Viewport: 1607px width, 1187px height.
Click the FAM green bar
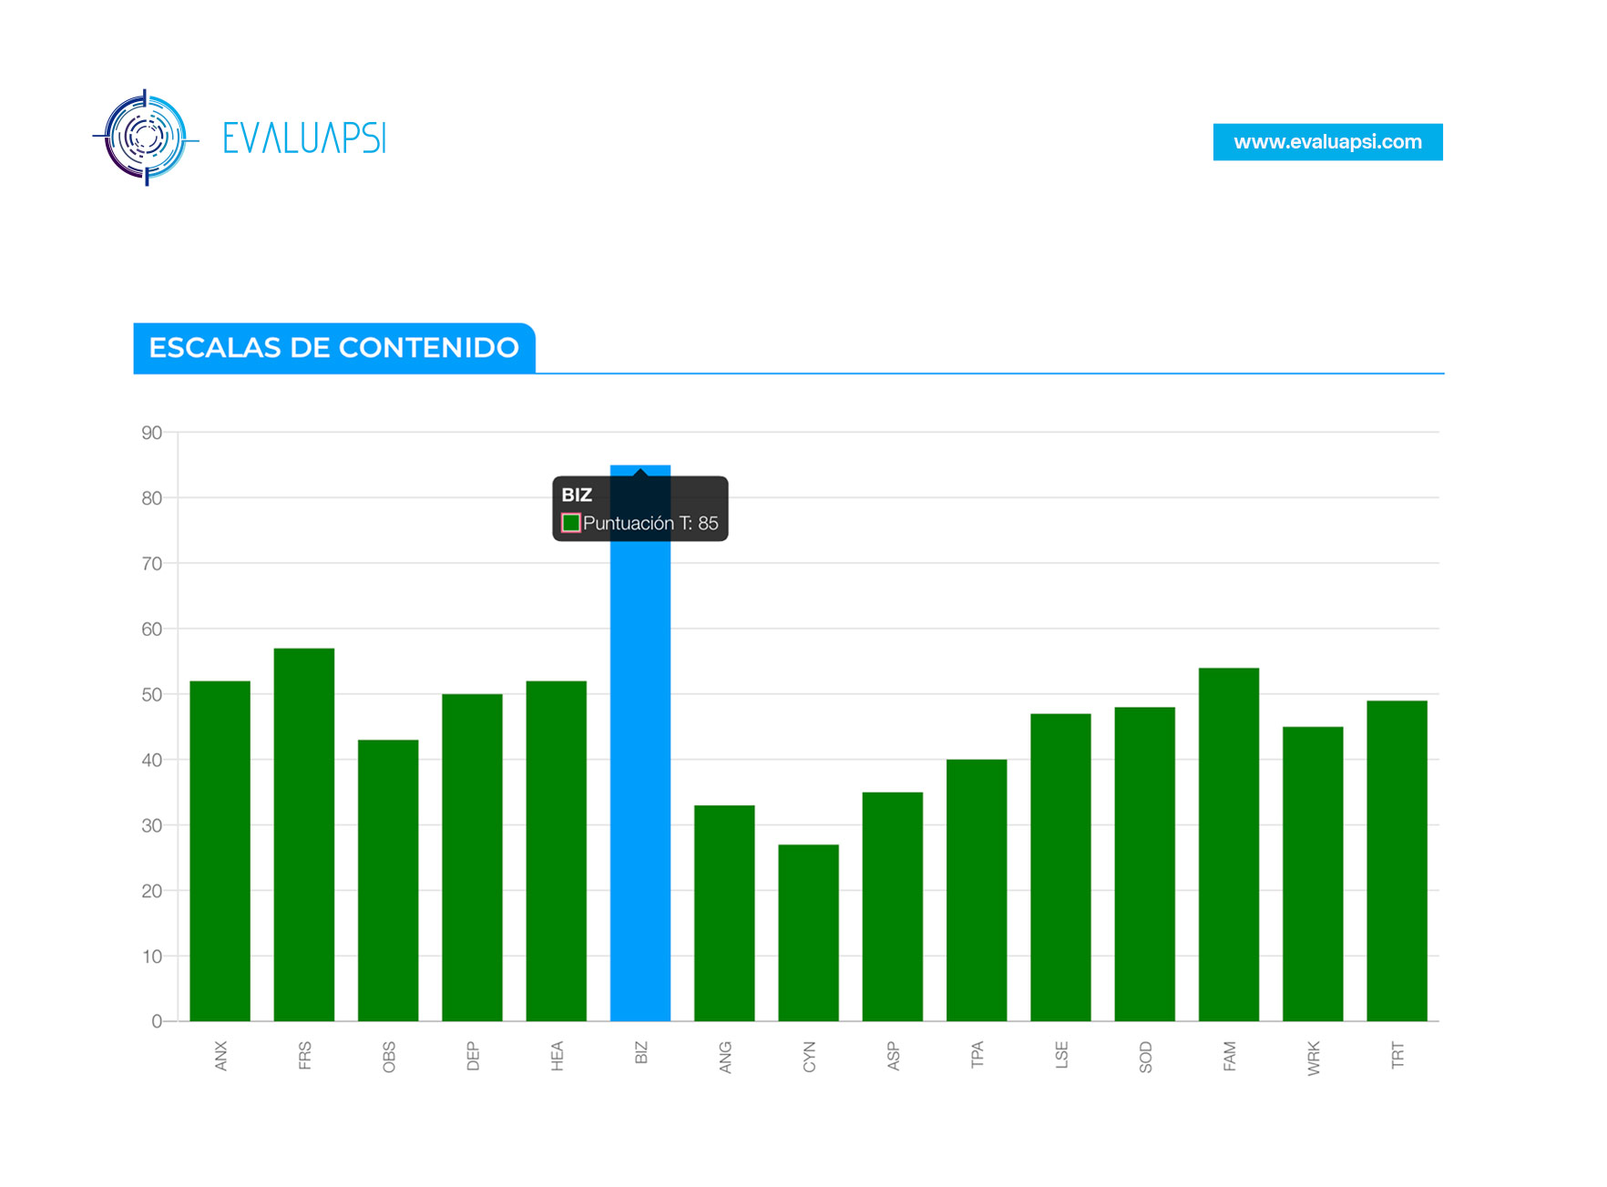point(1229,844)
